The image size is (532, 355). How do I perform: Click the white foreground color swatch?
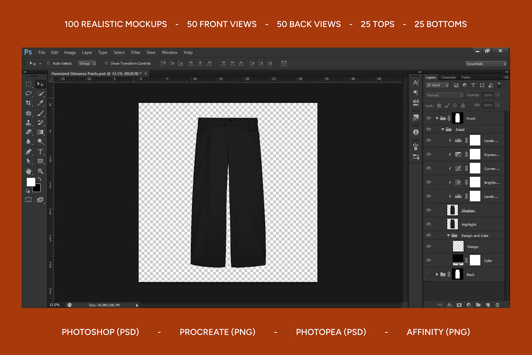pyautogui.click(x=30, y=181)
